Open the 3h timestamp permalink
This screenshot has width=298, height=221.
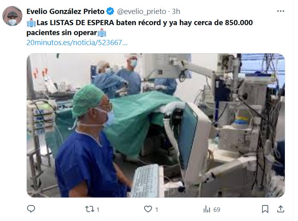click(176, 12)
